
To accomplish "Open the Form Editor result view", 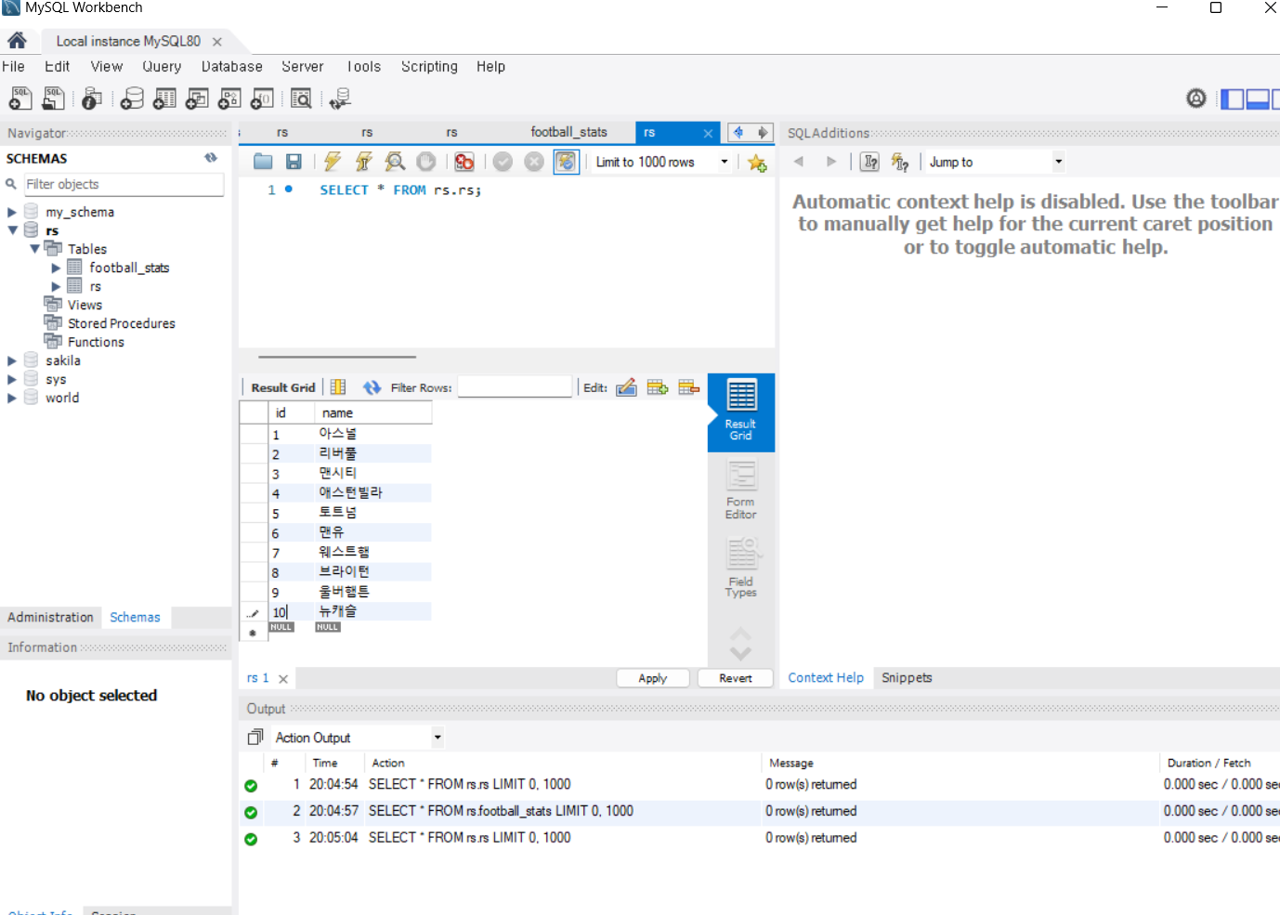I will pos(740,490).
